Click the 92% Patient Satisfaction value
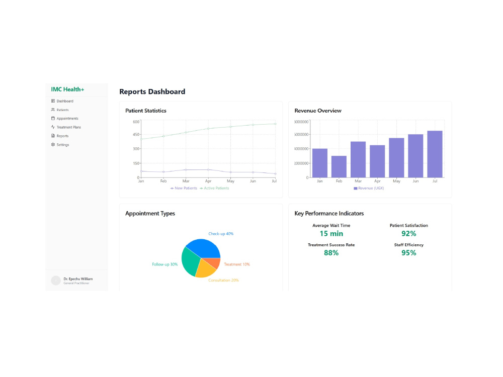Screen dimensions: 503x377 tap(408, 234)
